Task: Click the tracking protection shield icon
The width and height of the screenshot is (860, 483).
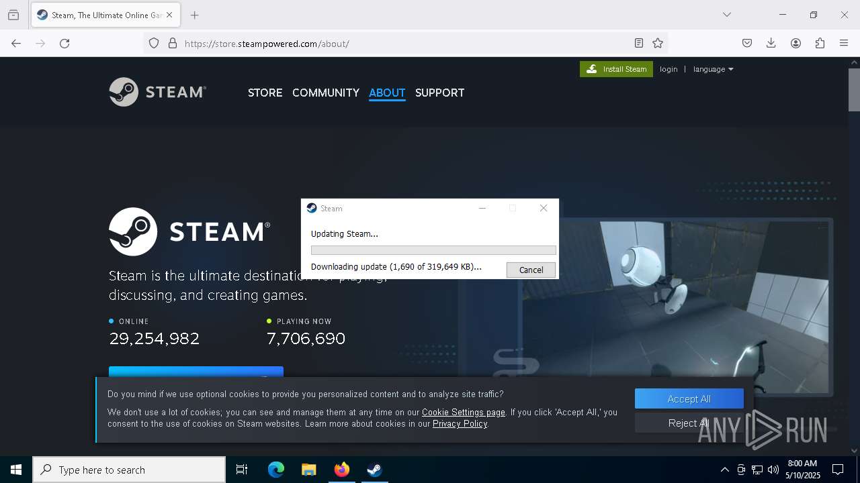Action: pos(154,43)
